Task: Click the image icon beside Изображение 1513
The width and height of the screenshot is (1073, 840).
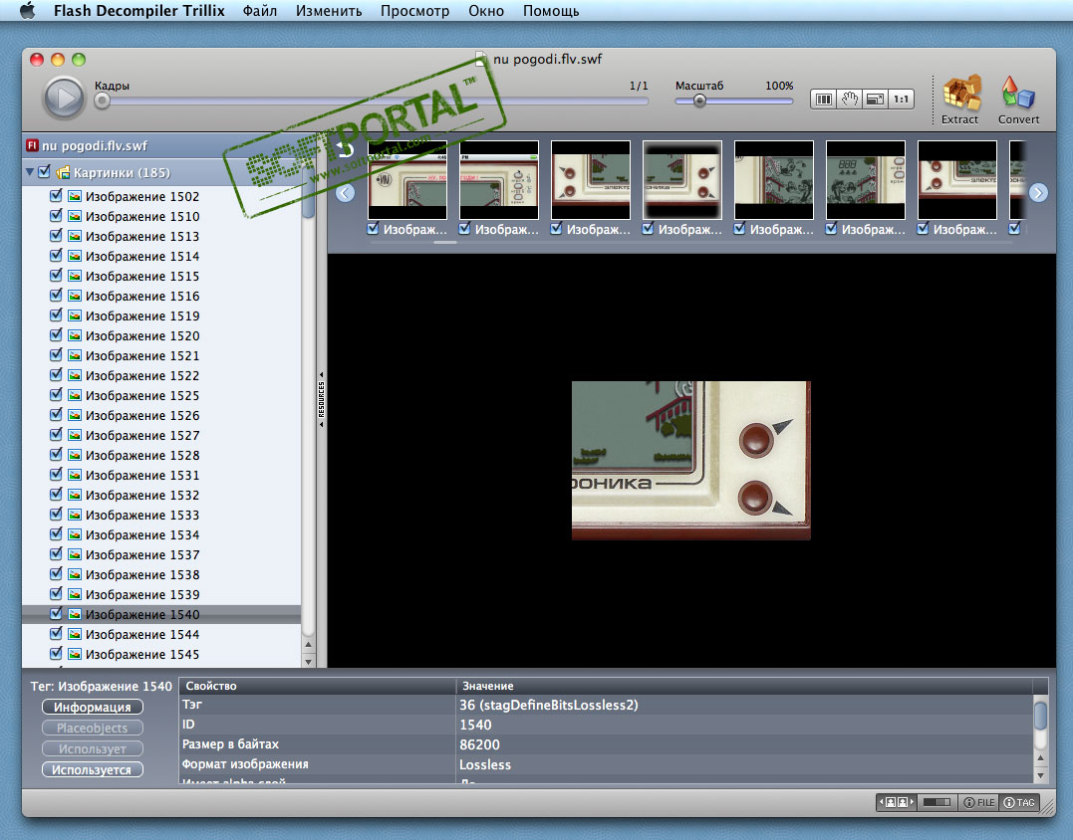Action: (x=75, y=236)
